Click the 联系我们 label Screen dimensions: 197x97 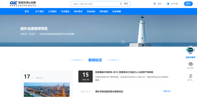pyautogui.click(x=191, y=68)
